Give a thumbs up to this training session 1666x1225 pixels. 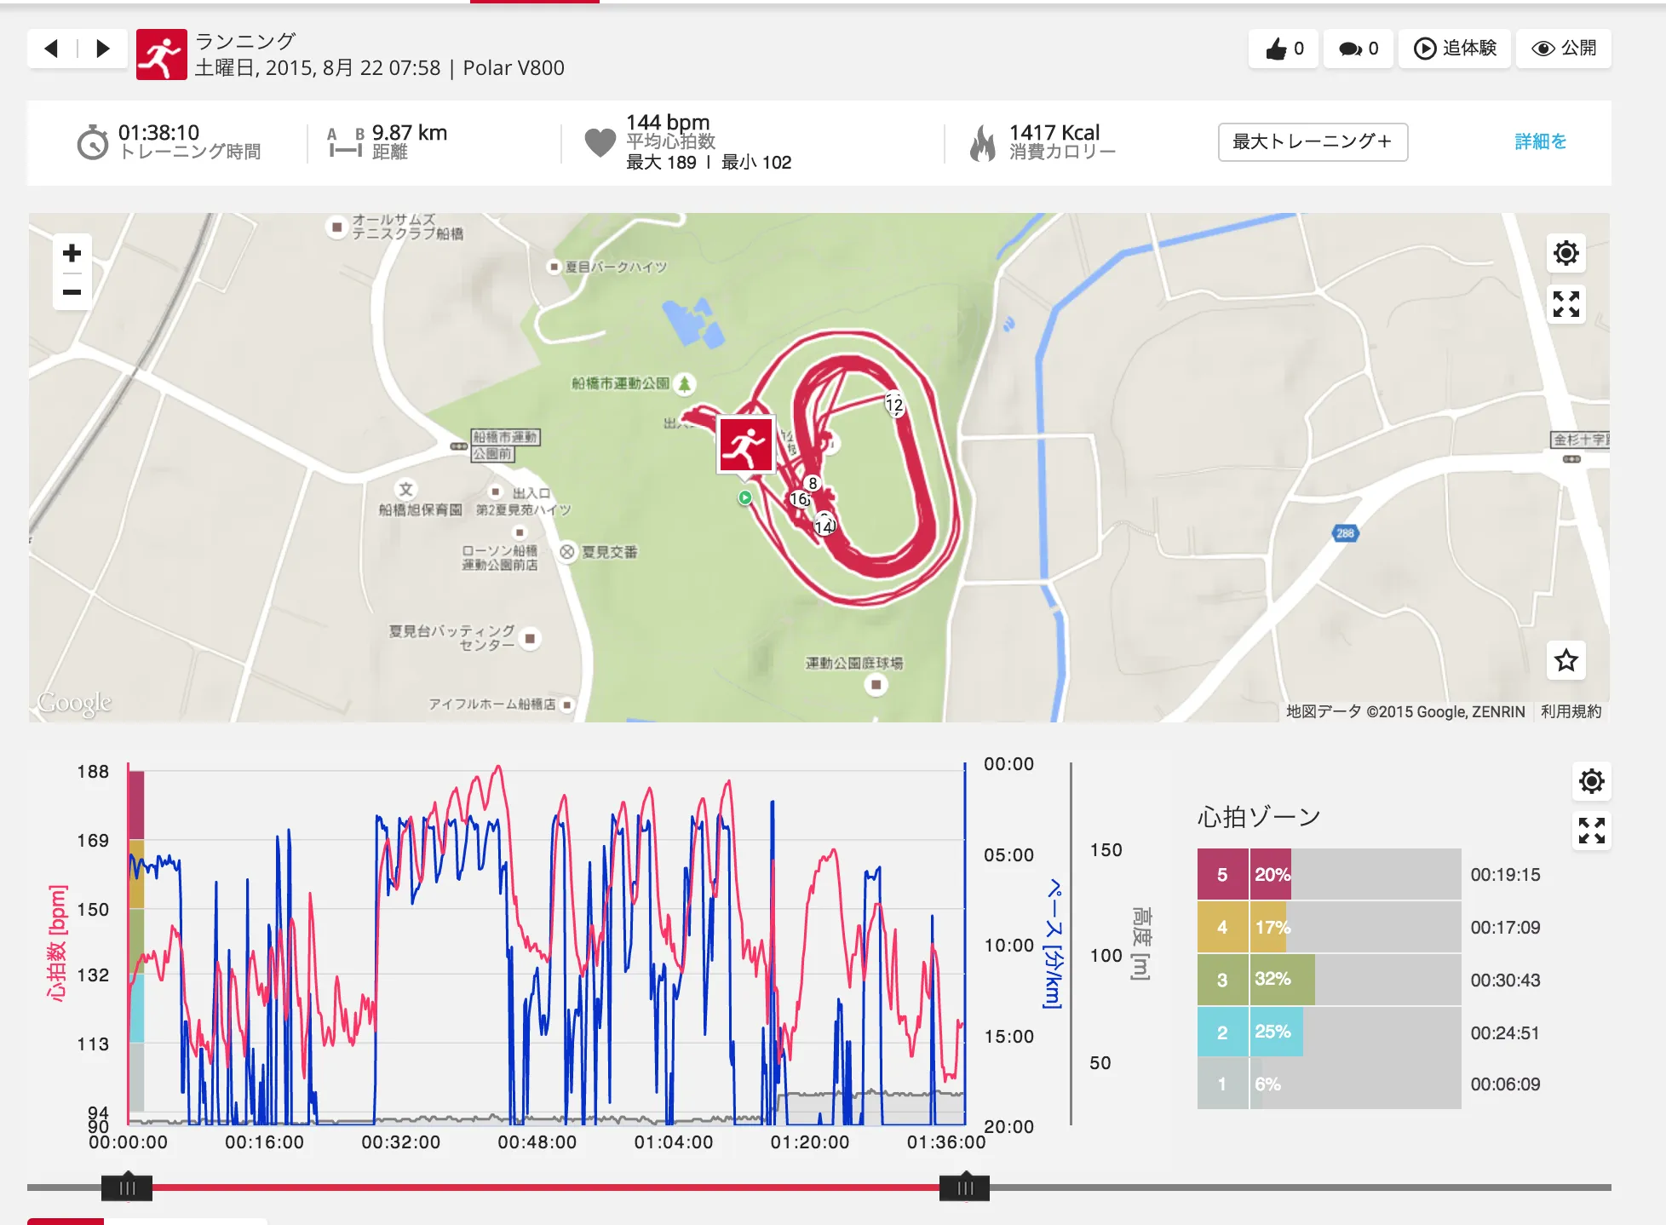[1283, 49]
